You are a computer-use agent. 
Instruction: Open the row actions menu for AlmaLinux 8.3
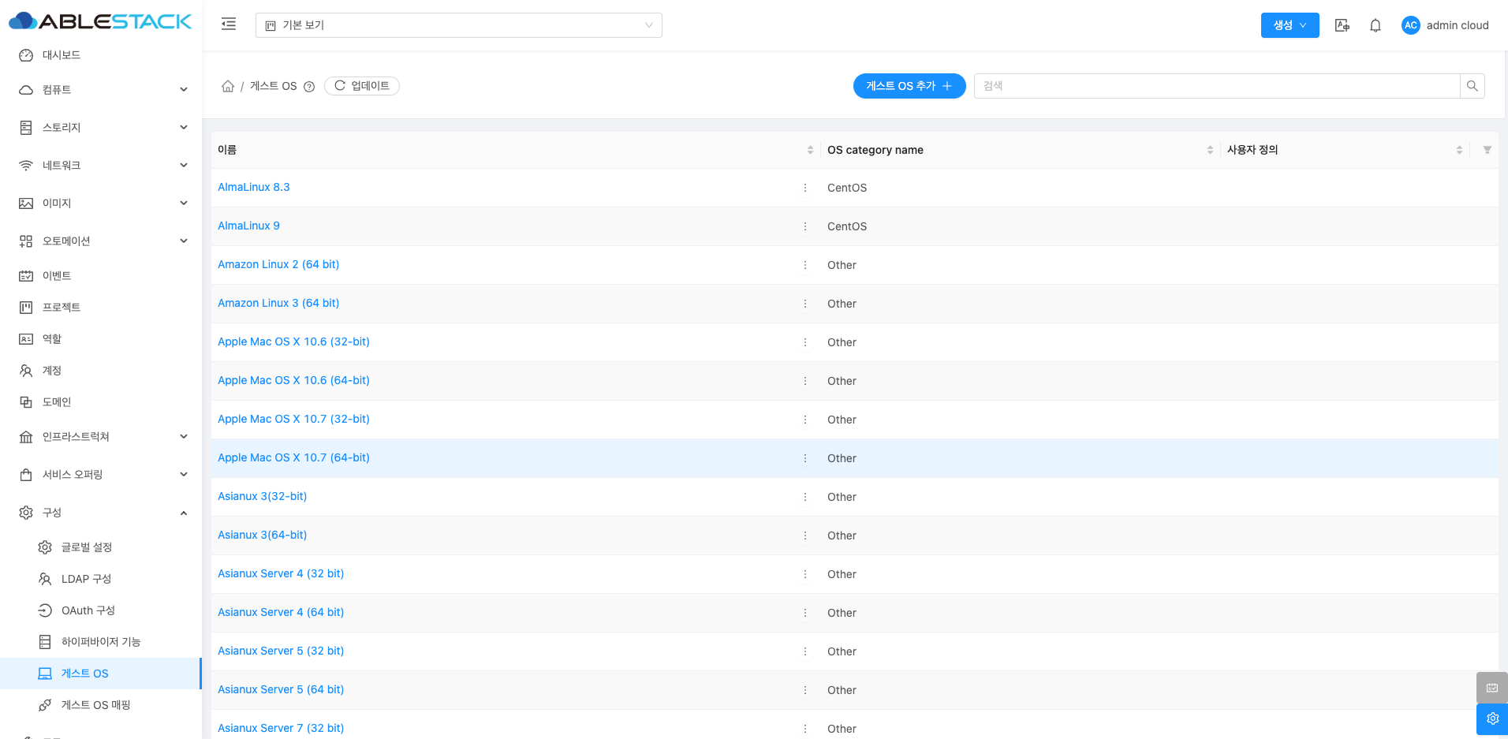coord(804,188)
